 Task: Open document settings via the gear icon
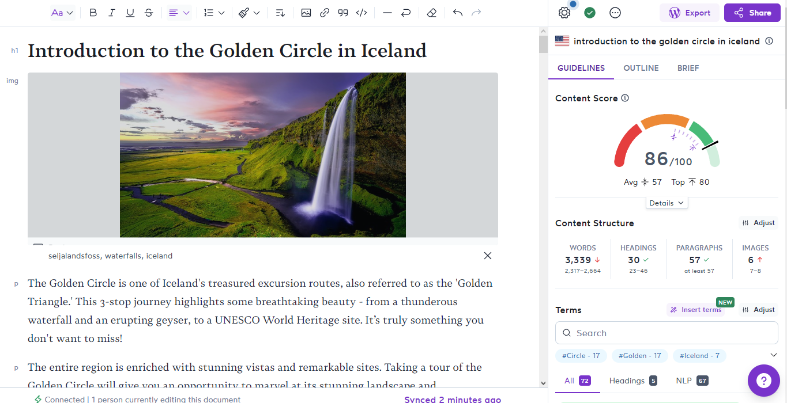click(x=564, y=12)
